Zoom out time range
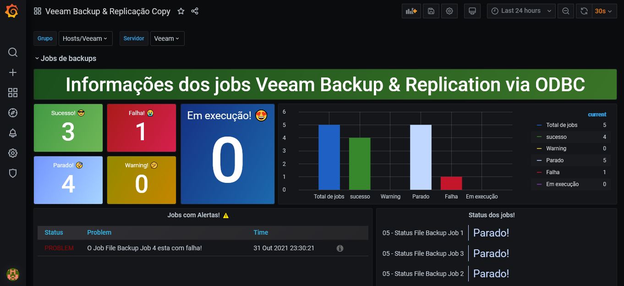624x286 pixels. pyautogui.click(x=566, y=11)
